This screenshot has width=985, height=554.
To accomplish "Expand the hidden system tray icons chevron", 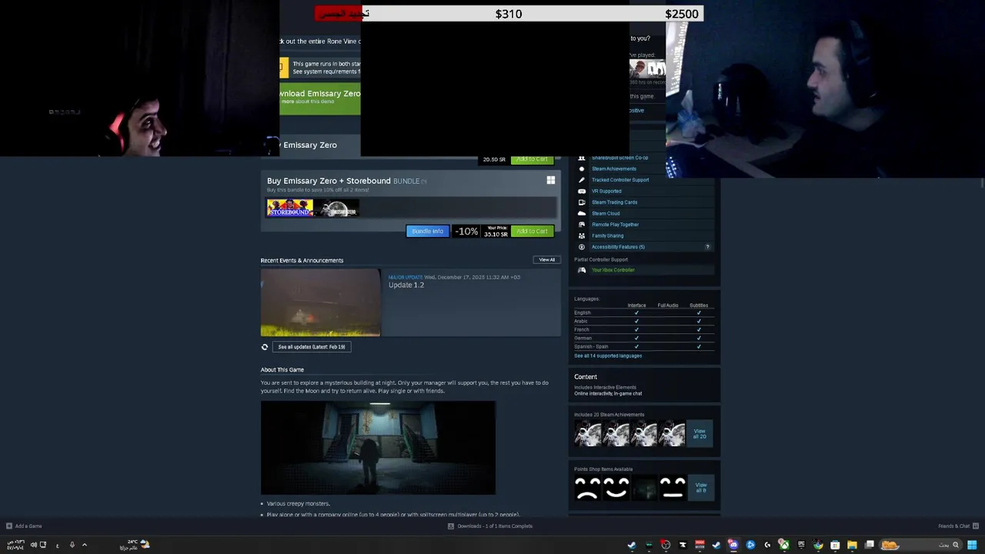I will tap(85, 545).
